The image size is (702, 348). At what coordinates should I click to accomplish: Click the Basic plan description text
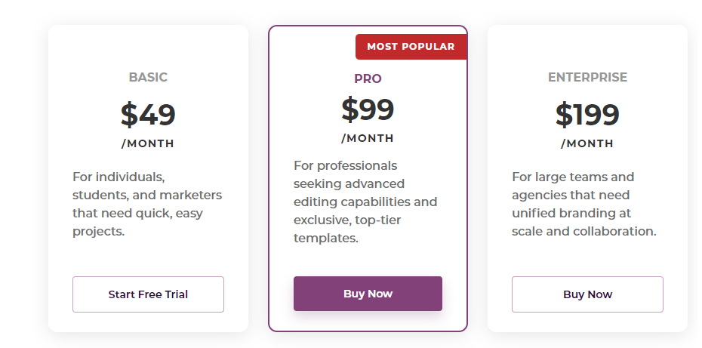[x=147, y=204]
